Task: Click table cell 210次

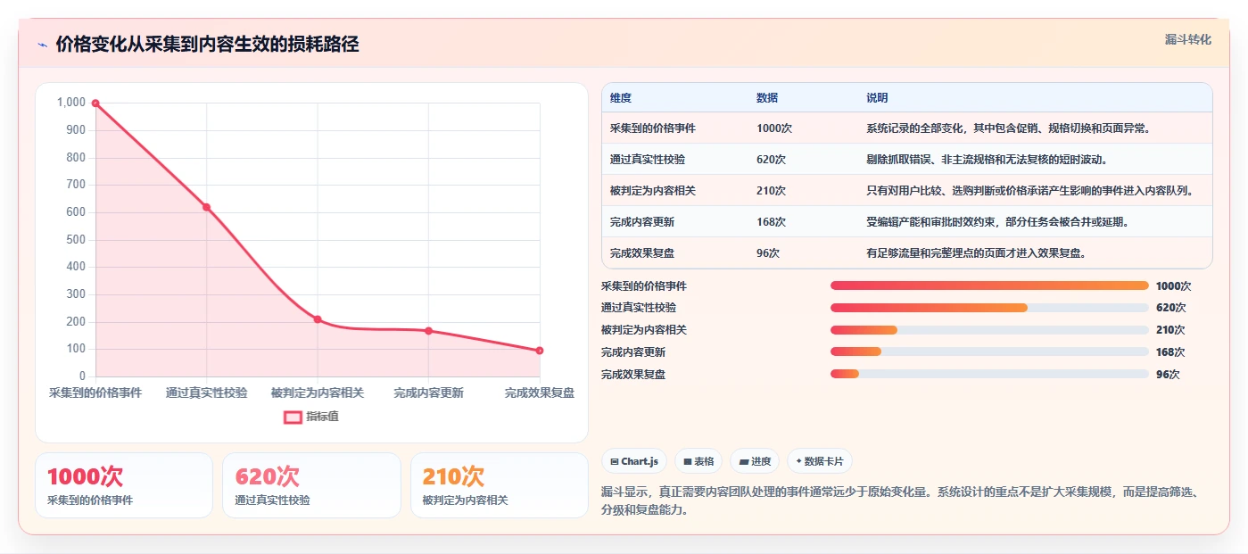Action: pos(771,191)
